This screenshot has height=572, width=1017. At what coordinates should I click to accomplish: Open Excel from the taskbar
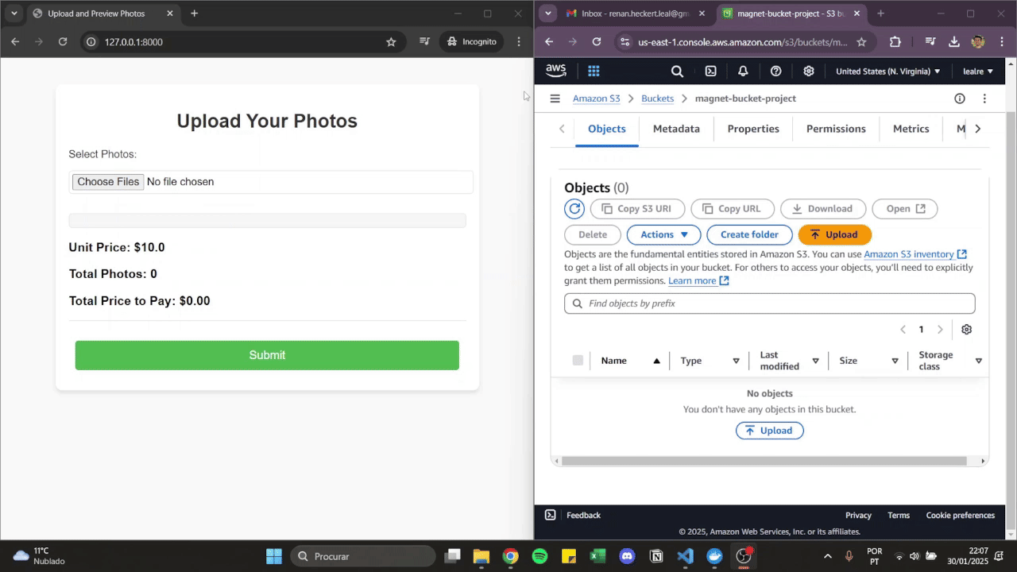click(x=597, y=556)
